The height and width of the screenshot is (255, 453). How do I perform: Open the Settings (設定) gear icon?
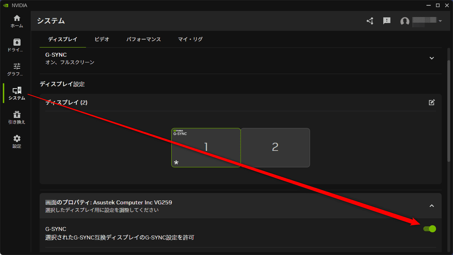[x=17, y=142]
